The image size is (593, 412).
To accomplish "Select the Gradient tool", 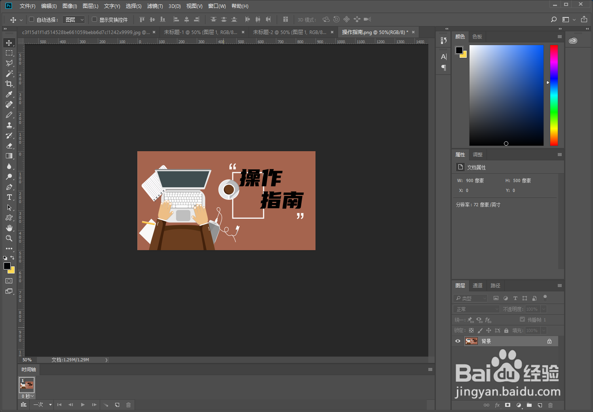I will pos(9,156).
